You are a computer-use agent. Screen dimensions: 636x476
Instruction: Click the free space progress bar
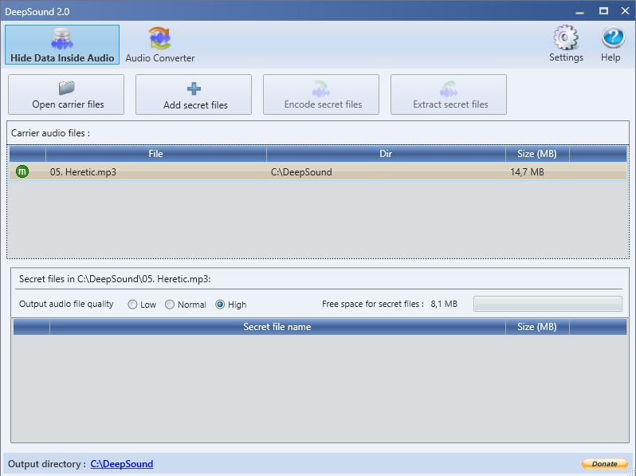(548, 304)
